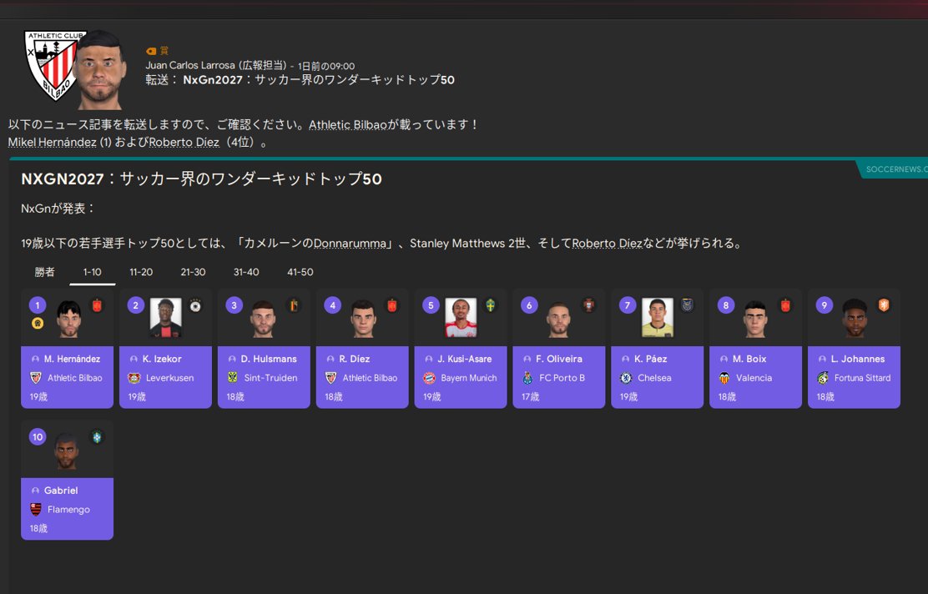This screenshot has width=928, height=594.
Task: Open K. Páez player name
Action: coord(650,359)
